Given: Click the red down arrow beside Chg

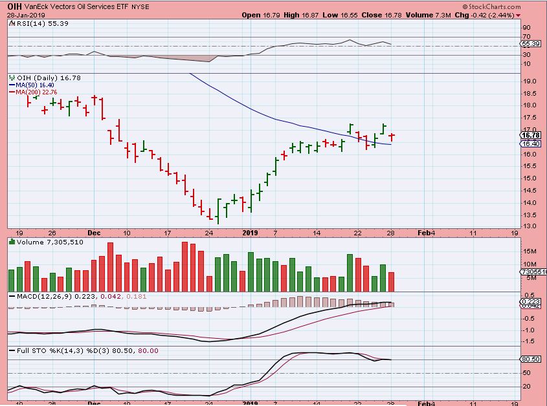Looking at the screenshot, I should [518, 16].
